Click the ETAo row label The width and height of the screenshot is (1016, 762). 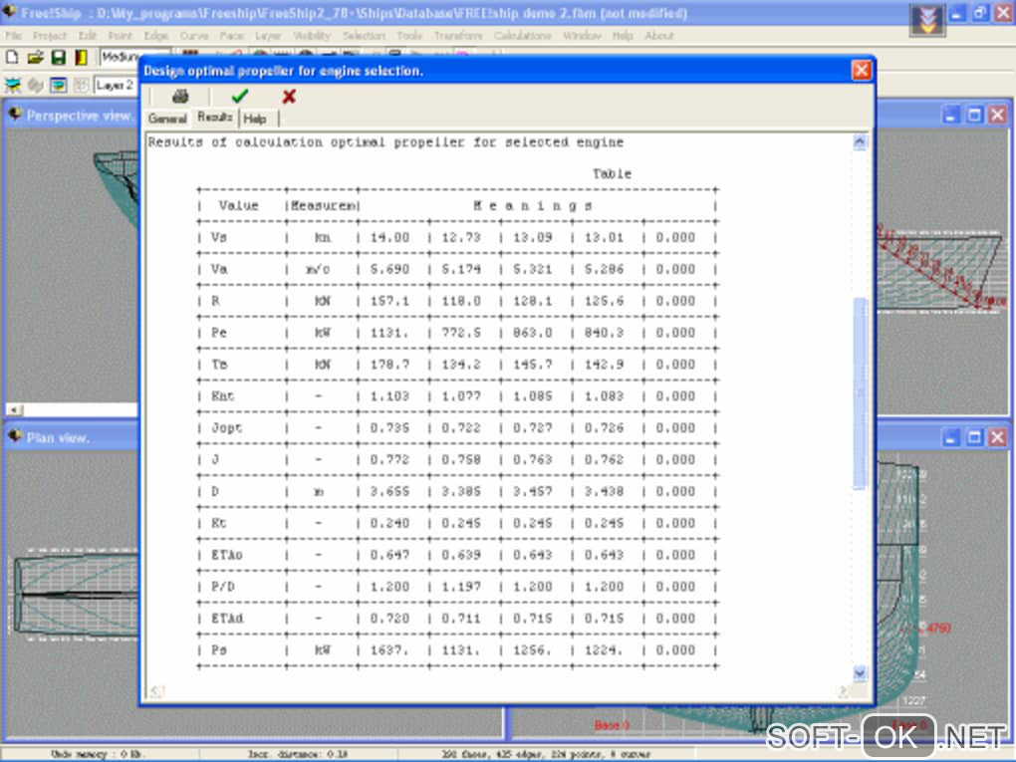(227, 555)
